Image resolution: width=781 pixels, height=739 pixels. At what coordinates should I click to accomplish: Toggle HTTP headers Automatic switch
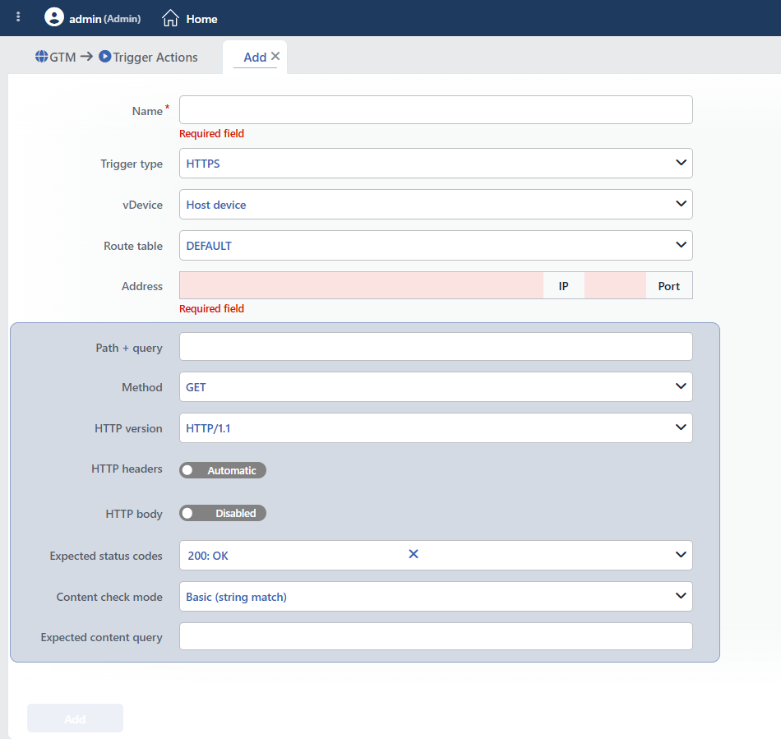223,470
